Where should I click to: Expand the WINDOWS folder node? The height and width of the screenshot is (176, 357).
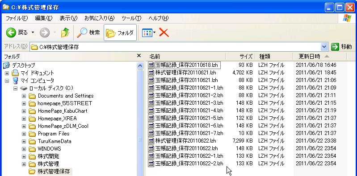[24, 149]
